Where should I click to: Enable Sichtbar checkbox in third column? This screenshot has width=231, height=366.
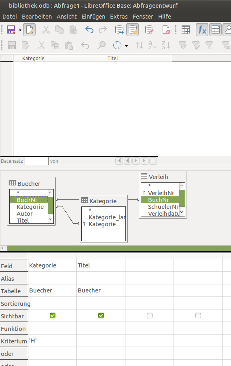pos(150,316)
